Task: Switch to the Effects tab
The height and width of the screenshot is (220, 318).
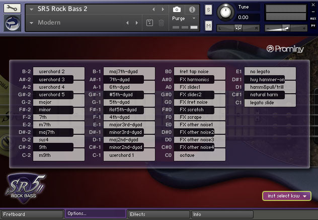Action: click(x=159, y=214)
